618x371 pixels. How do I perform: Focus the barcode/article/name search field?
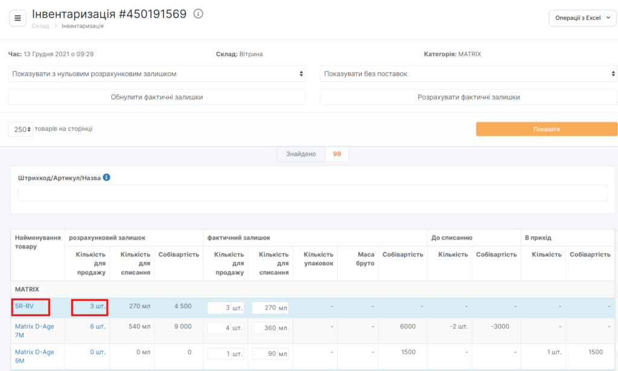click(313, 193)
